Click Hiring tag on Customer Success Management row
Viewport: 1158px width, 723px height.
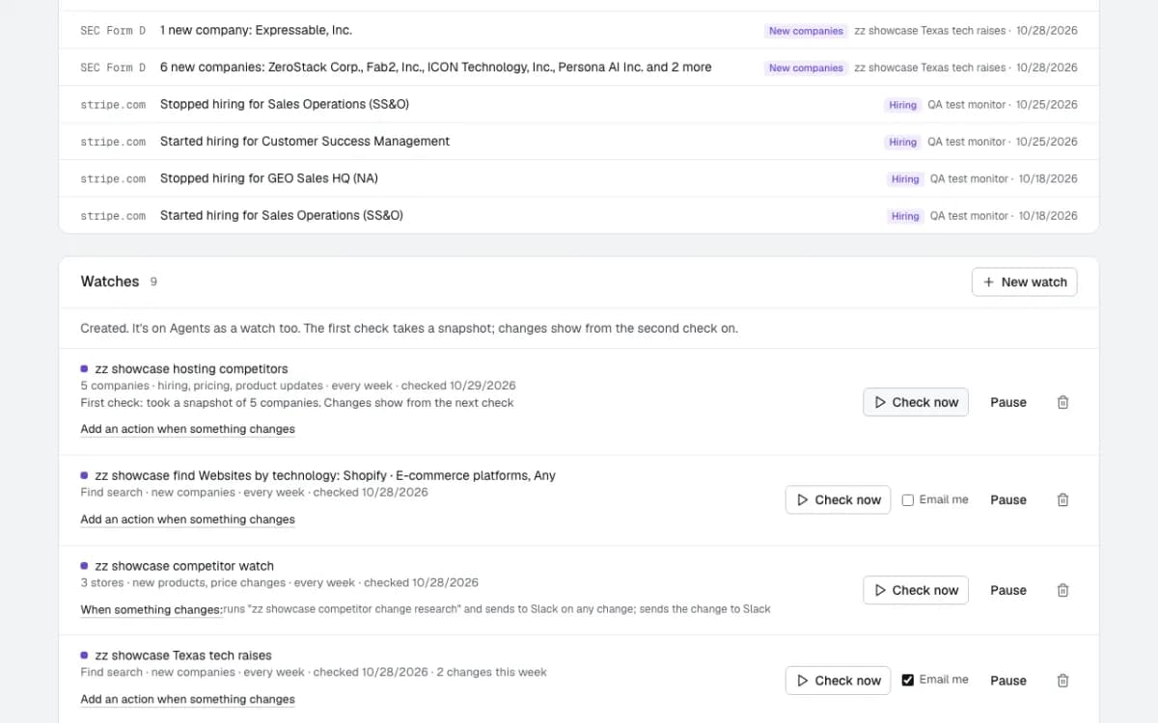tap(902, 142)
